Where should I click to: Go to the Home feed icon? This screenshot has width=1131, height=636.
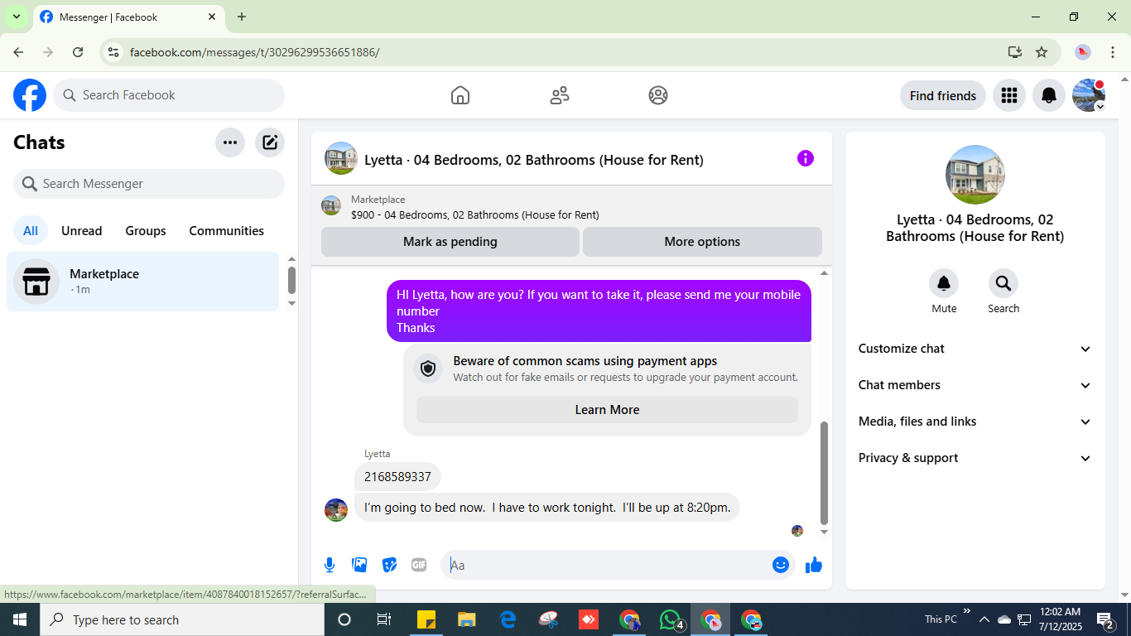point(460,95)
